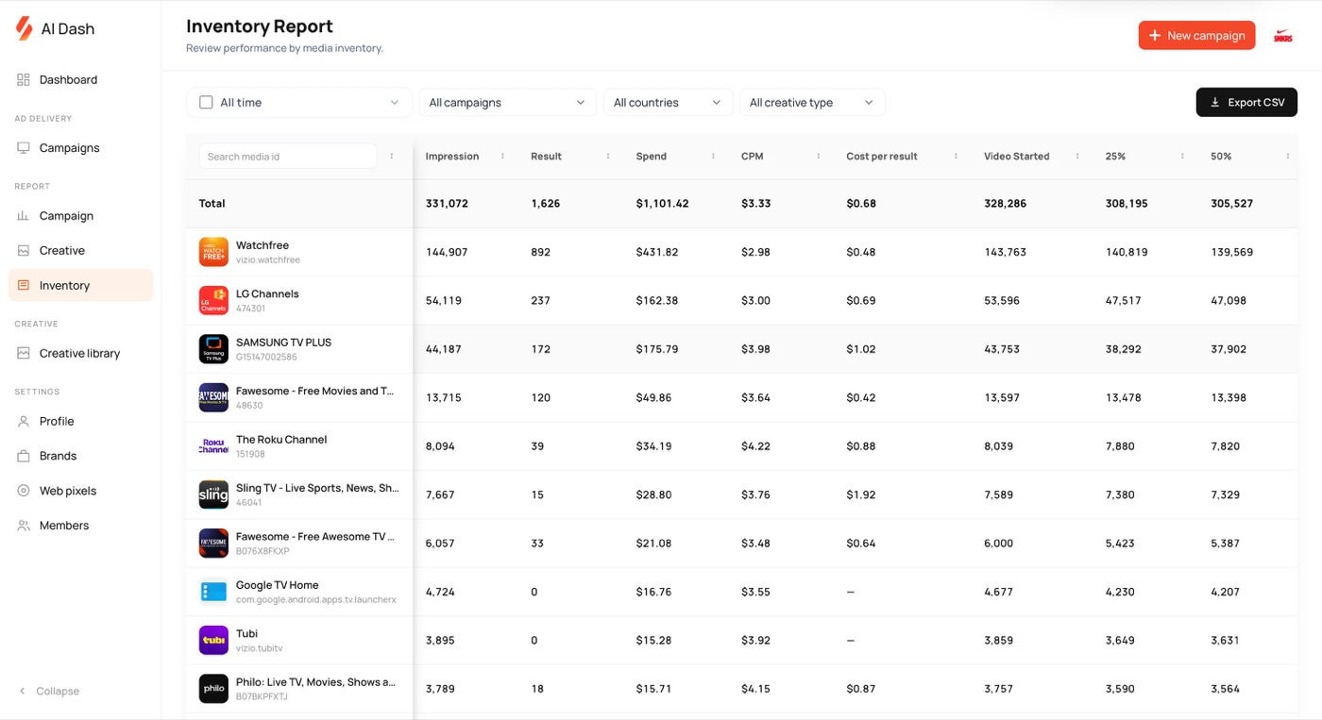Click the 50% column header
This screenshot has height=720, width=1322.
click(x=1221, y=157)
